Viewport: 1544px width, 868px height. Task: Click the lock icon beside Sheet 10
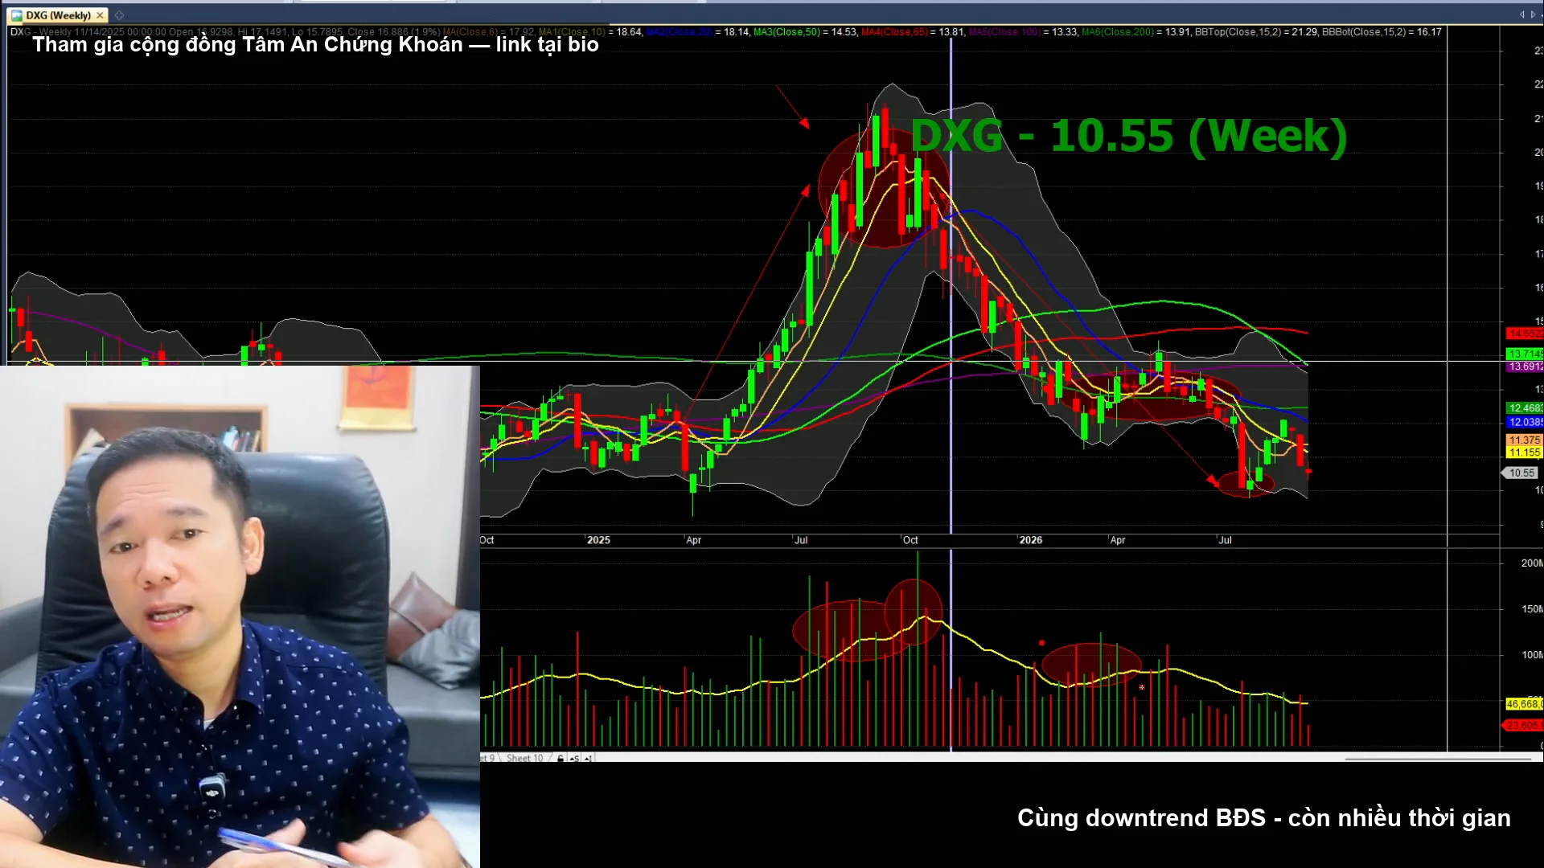coord(561,758)
